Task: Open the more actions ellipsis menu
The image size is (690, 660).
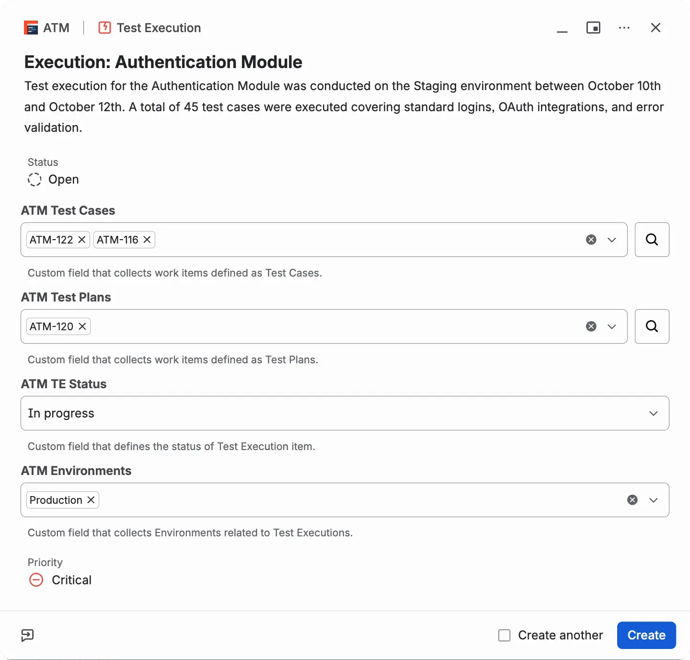Action: (624, 28)
